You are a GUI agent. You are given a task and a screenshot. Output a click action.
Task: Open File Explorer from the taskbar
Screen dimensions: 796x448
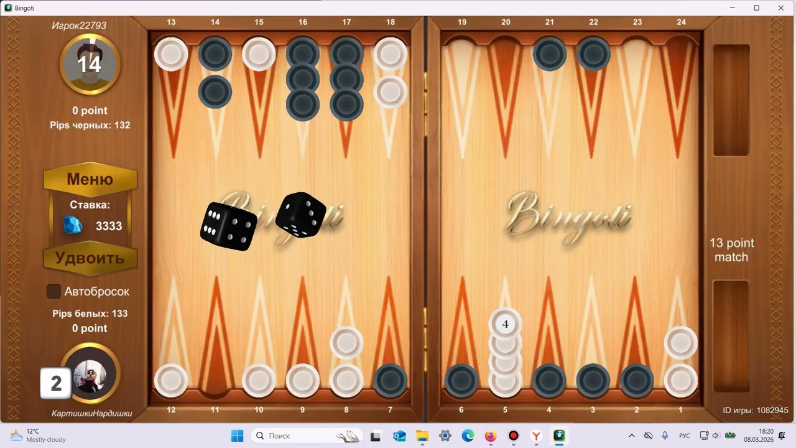(422, 436)
